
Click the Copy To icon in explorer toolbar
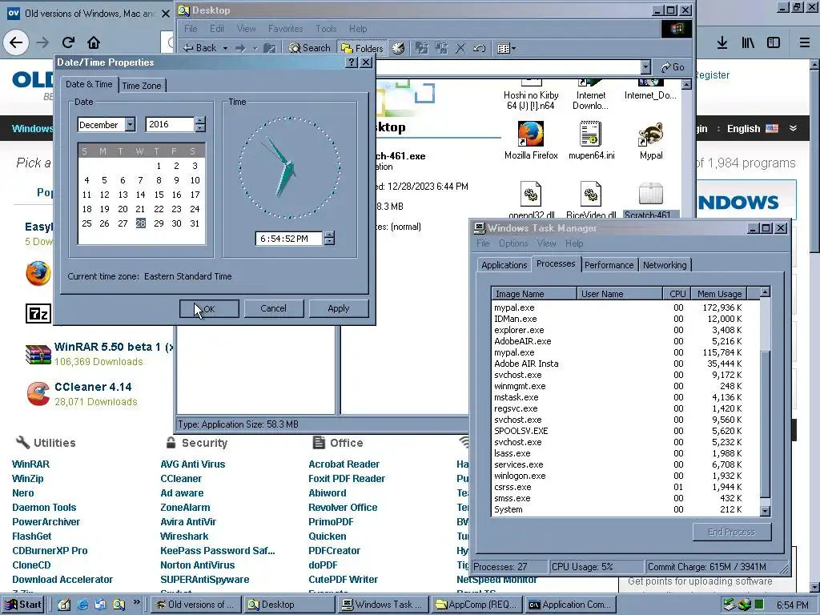(441, 48)
